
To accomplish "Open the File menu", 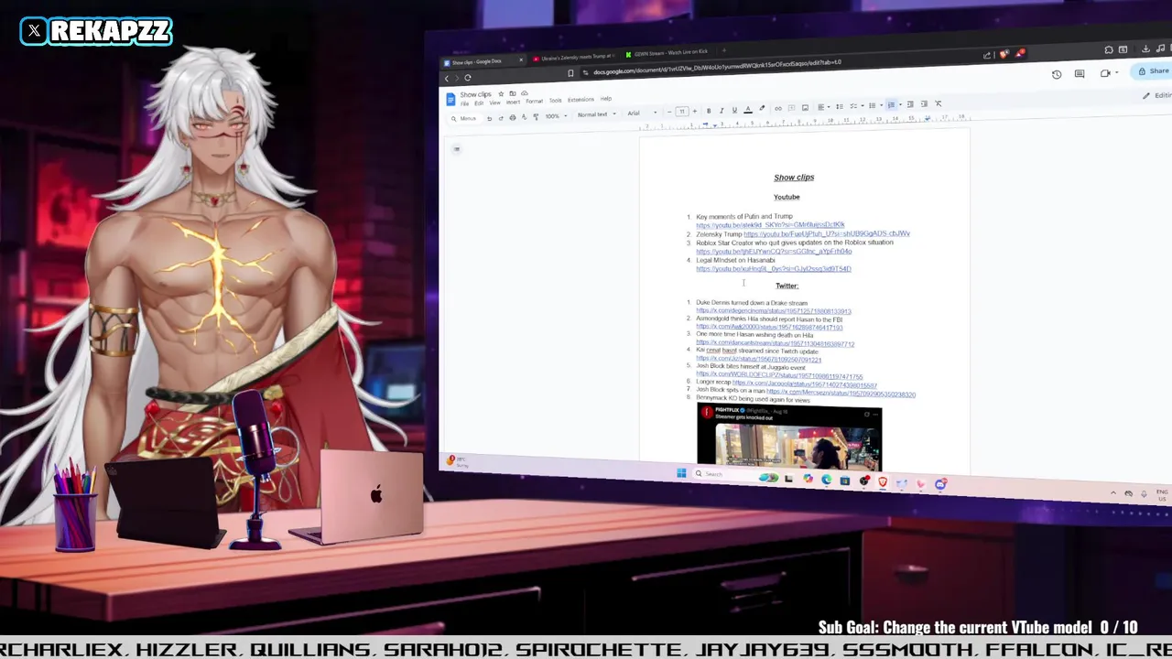I will click(x=464, y=103).
